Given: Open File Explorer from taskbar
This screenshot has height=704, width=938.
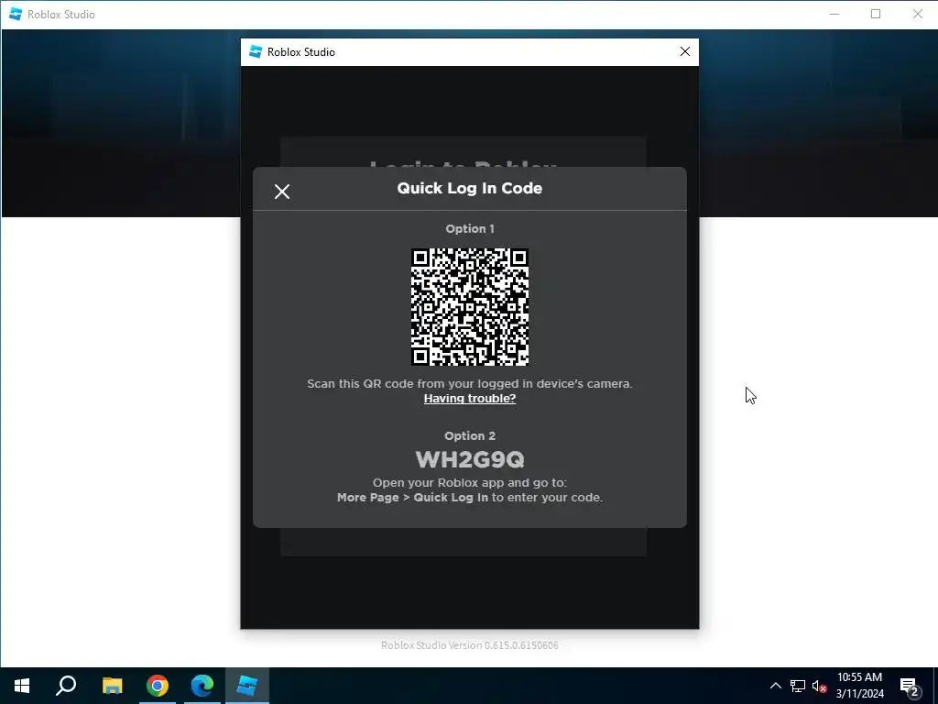Looking at the screenshot, I should pyautogui.click(x=112, y=686).
